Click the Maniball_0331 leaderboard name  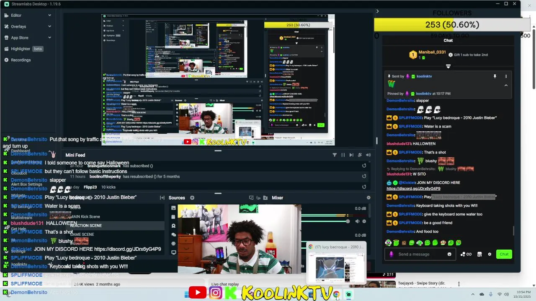432,52
